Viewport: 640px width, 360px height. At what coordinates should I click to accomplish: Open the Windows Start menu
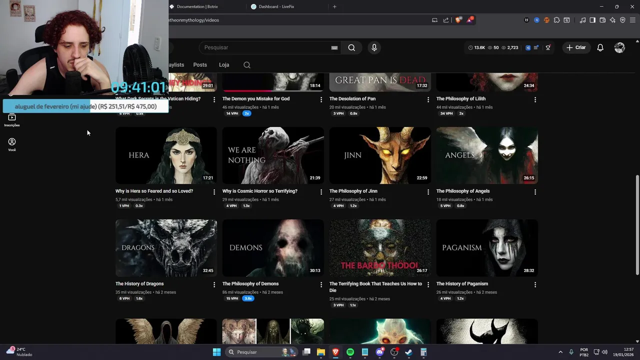click(x=216, y=352)
